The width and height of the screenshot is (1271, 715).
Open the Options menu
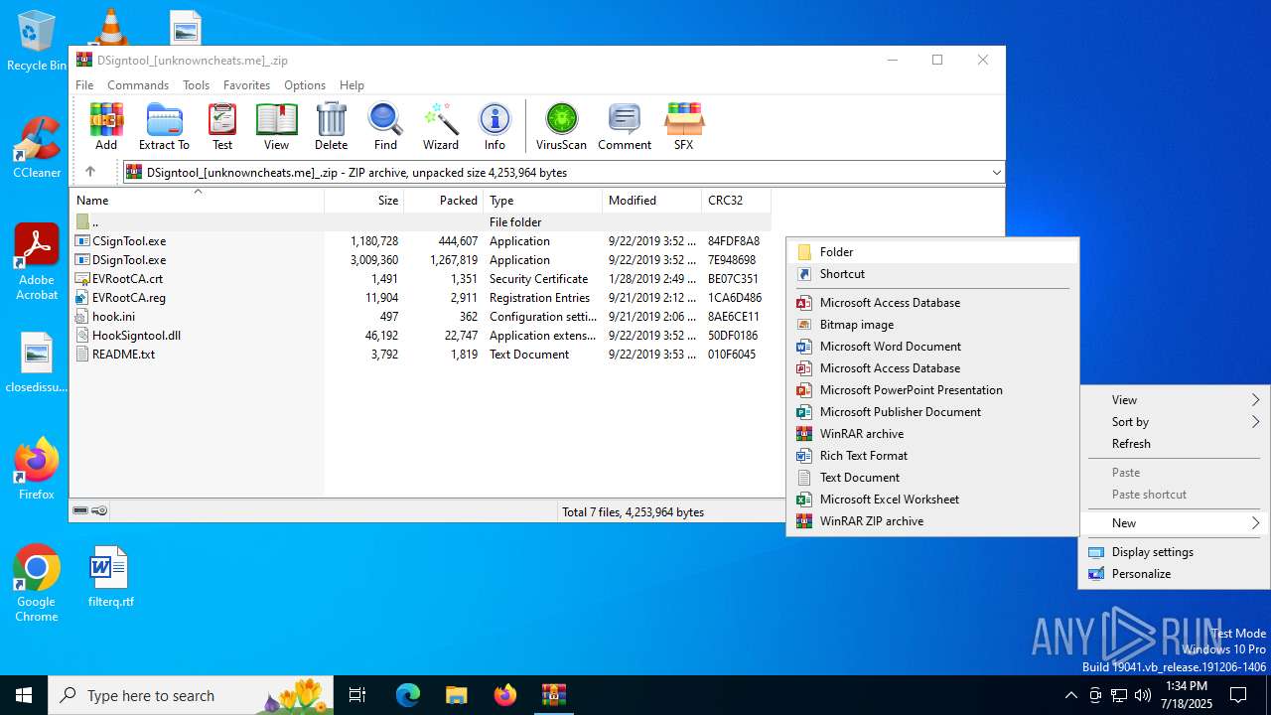click(305, 85)
